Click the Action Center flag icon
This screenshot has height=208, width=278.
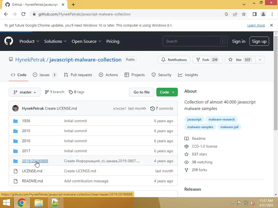click(x=239, y=203)
